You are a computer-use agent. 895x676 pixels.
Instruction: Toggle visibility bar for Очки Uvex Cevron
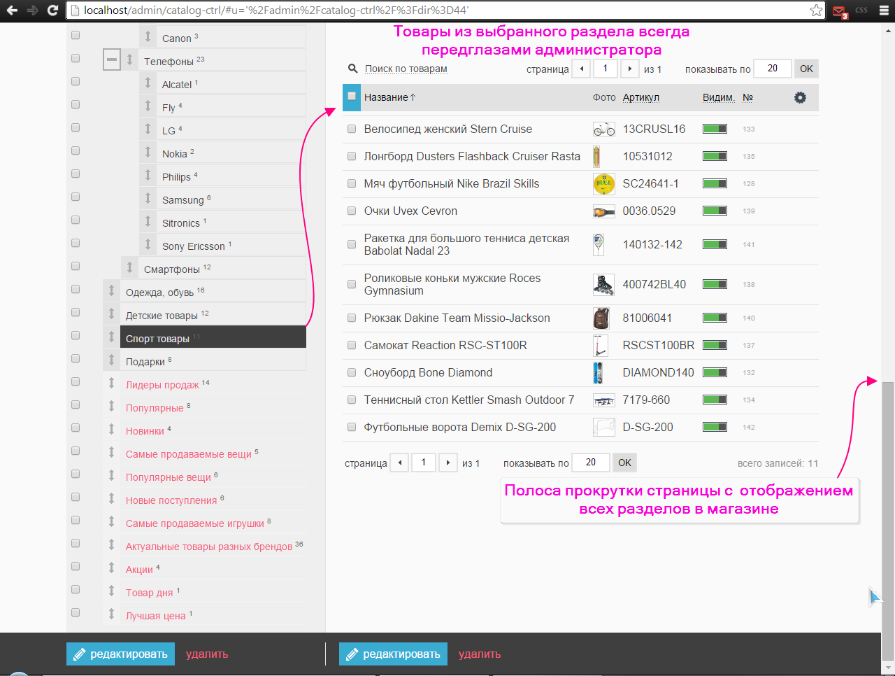(x=715, y=211)
